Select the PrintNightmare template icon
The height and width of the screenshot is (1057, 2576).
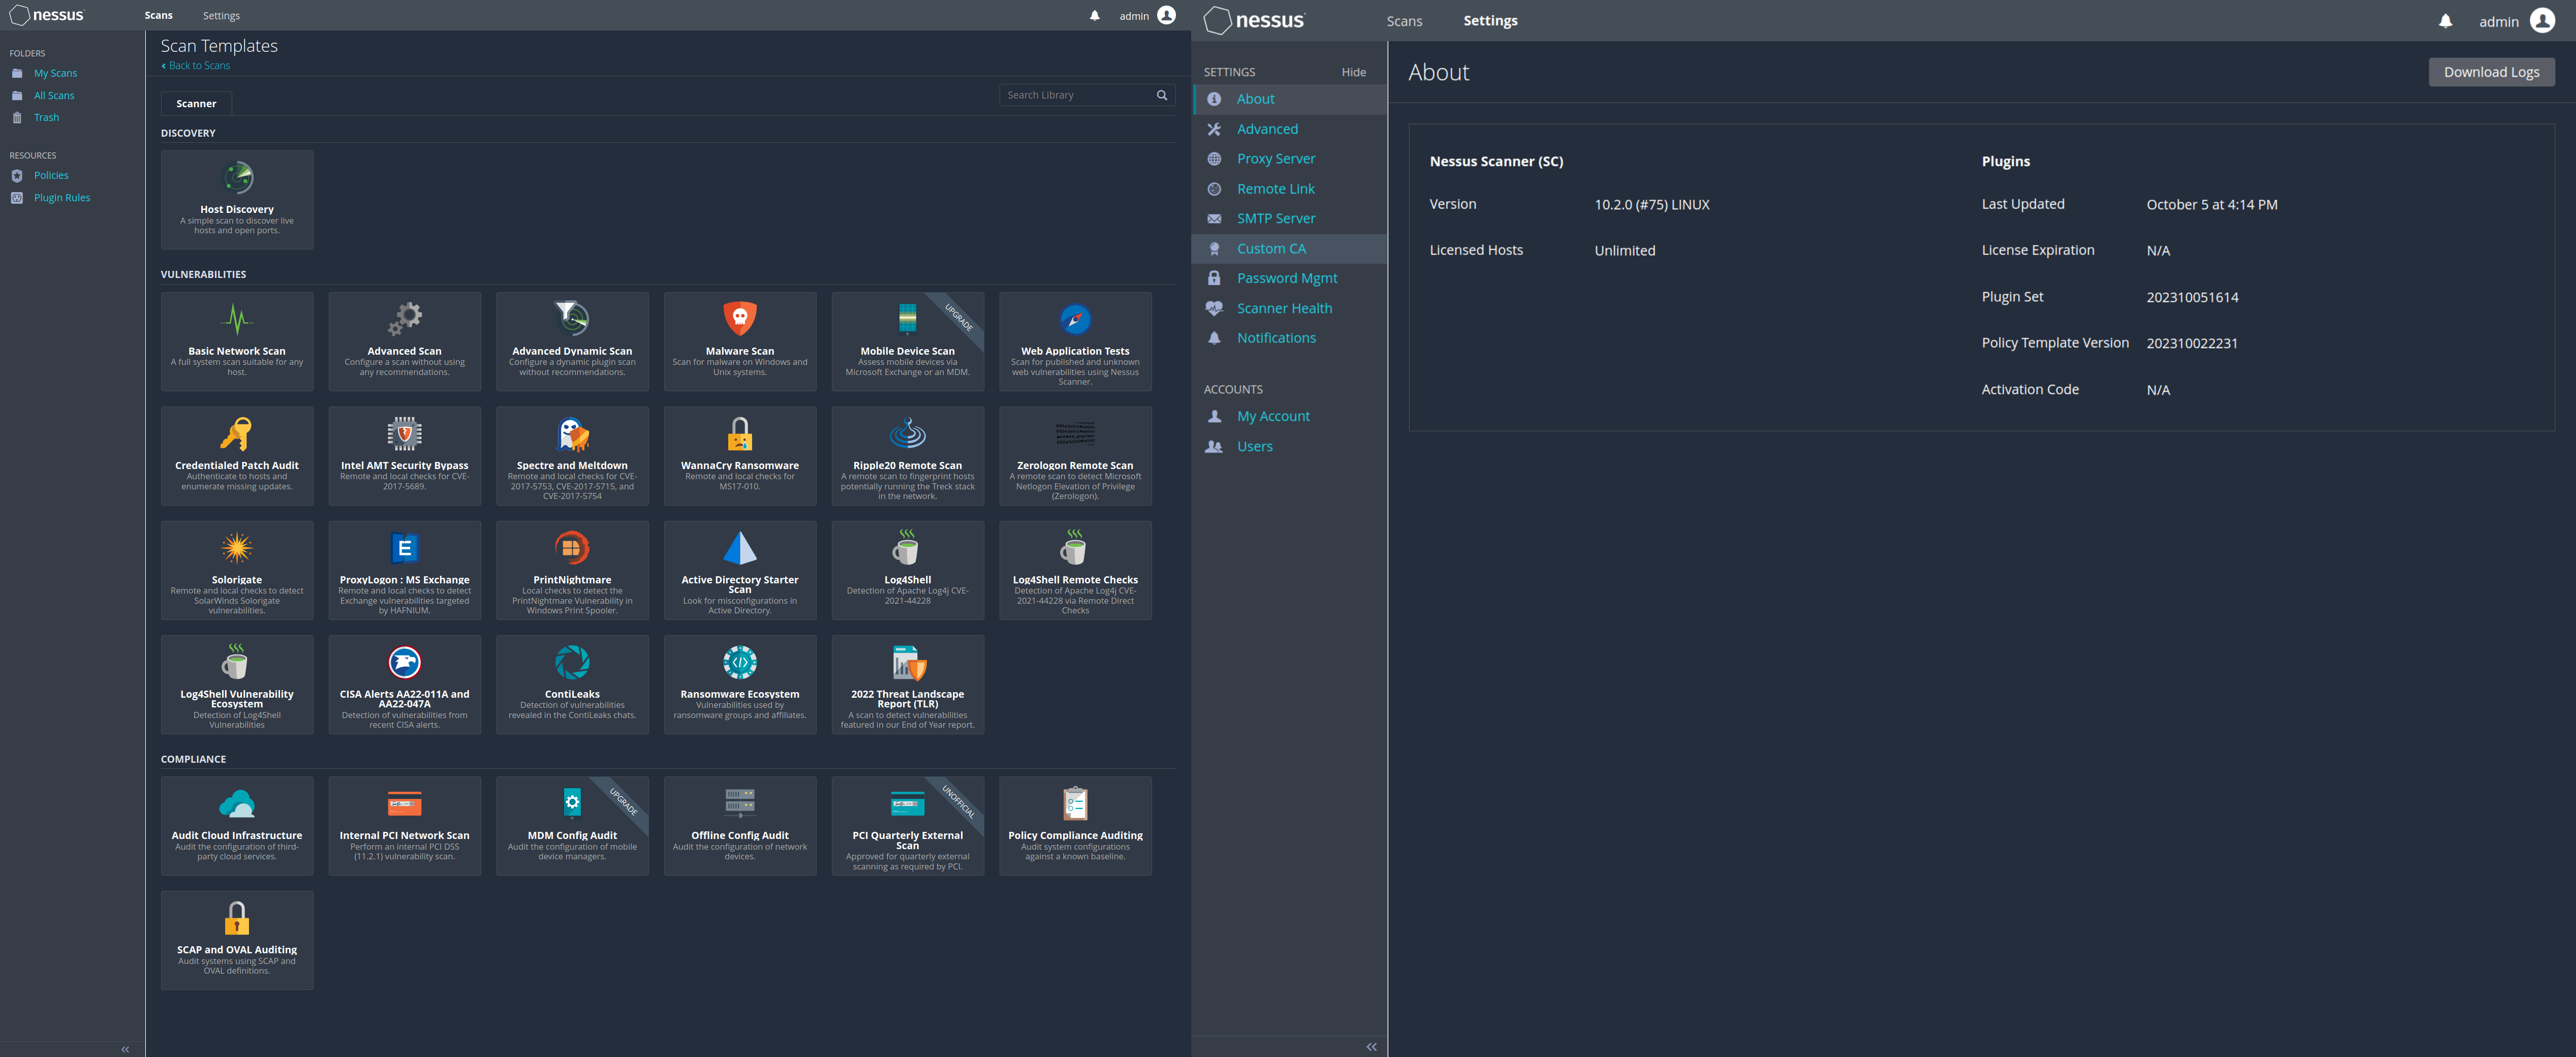572,548
